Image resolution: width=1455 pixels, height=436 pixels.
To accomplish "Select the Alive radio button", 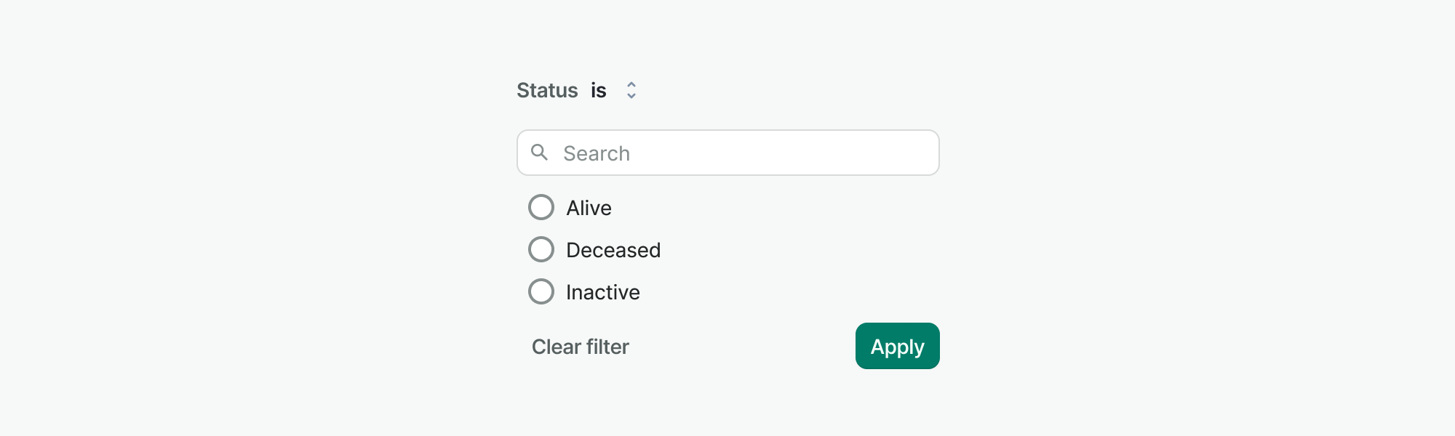I will [x=541, y=207].
